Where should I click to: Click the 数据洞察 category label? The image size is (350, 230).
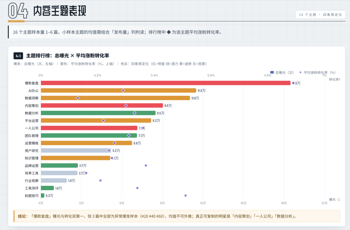click(31, 98)
